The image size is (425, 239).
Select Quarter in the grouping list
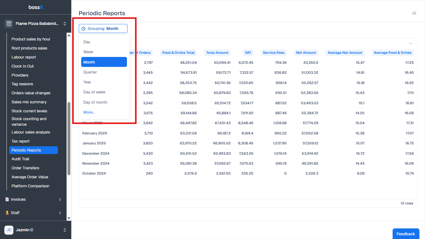point(90,72)
